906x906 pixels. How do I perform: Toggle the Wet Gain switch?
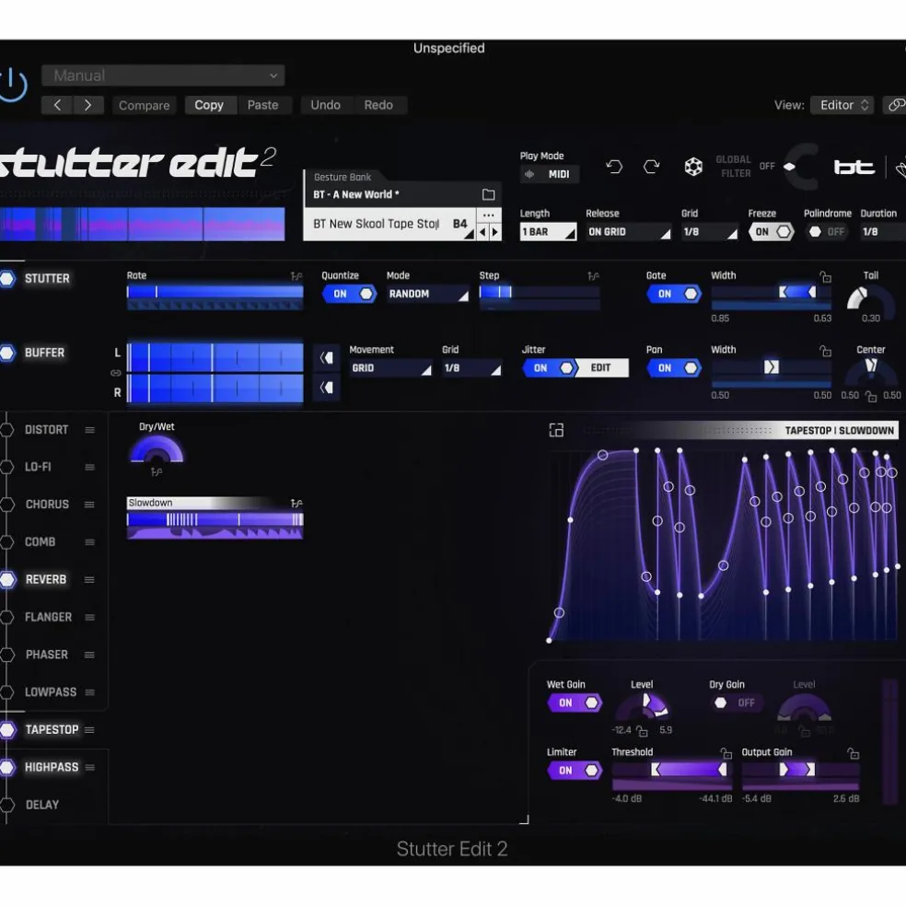(x=575, y=703)
